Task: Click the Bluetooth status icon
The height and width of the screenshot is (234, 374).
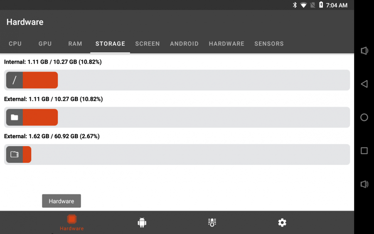Action: coord(295,5)
